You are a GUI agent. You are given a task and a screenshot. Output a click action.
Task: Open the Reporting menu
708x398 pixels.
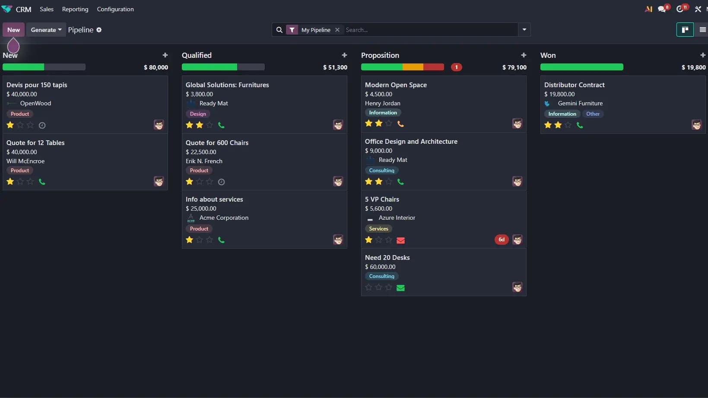(x=75, y=9)
